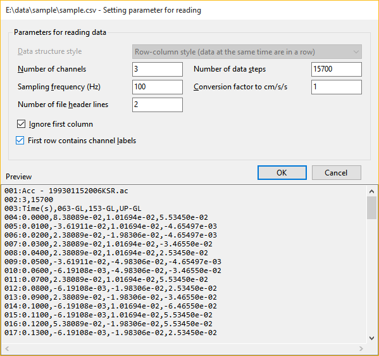This screenshot has width=379, height=356.
Task: Select preview line 003 with channel labels
Action: (73, 208)
